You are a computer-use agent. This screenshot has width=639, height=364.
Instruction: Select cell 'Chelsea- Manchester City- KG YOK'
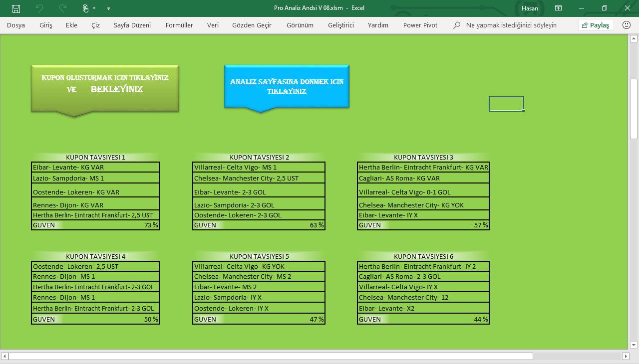(423, 204)
